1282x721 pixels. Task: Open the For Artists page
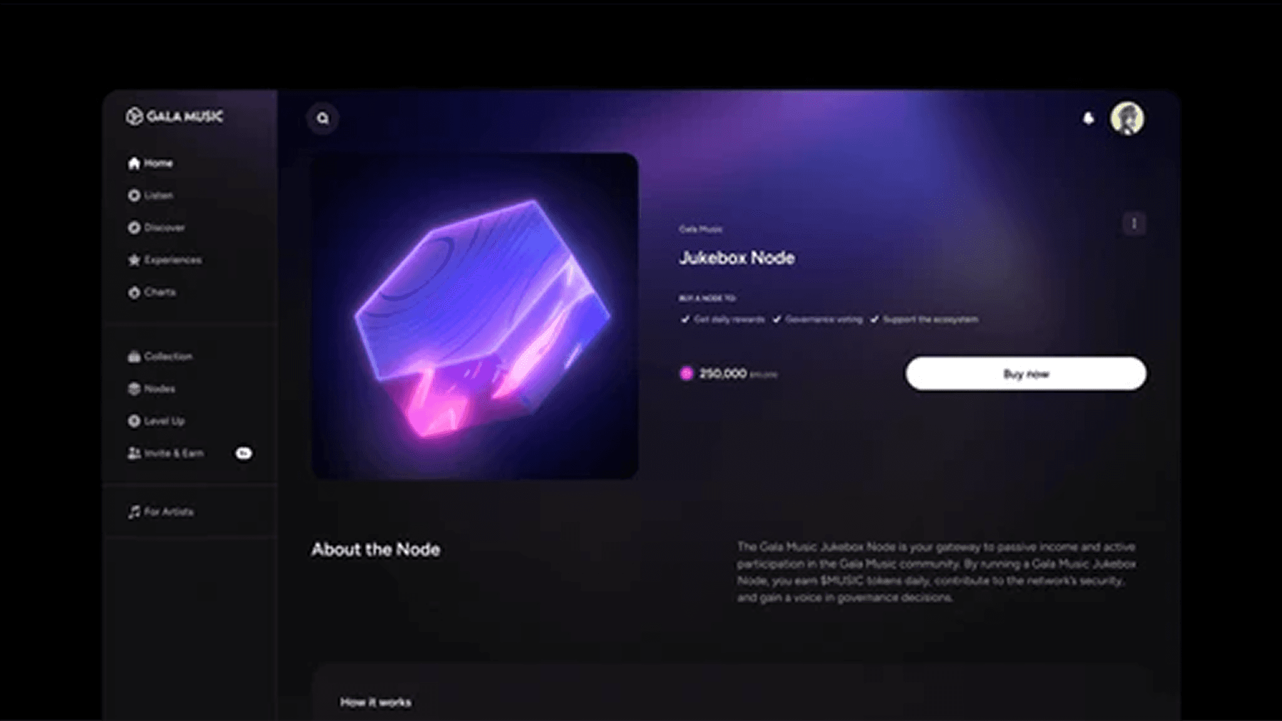point(161,512)
